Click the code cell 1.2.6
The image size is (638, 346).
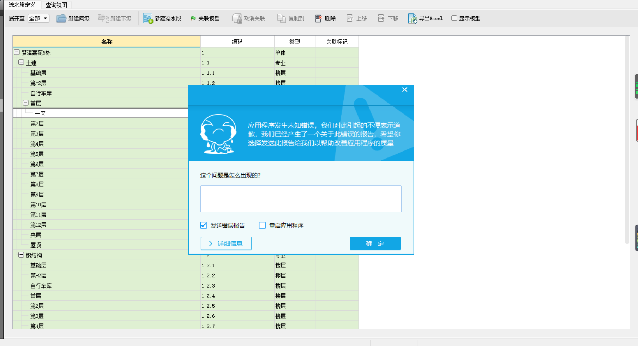point(237,316)
